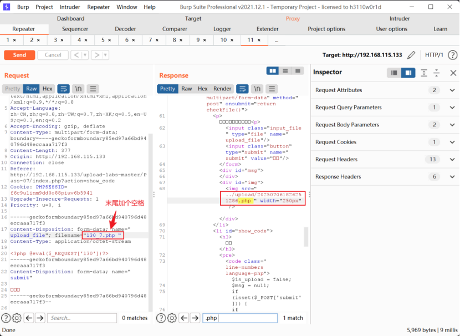The height and width of the screenshot is (336, 460).
Task: Close Repeater tab 1
Action: [14, 40]
